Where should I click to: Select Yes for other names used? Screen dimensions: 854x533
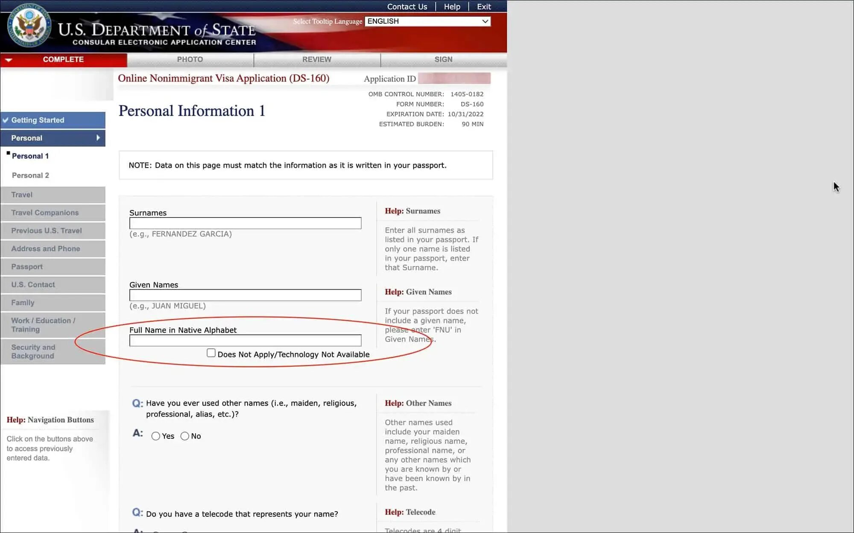click(x=155, y=436)
